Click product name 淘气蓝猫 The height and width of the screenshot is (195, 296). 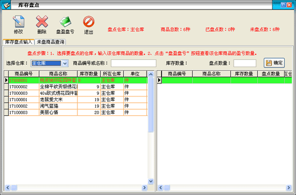point(49,106)
